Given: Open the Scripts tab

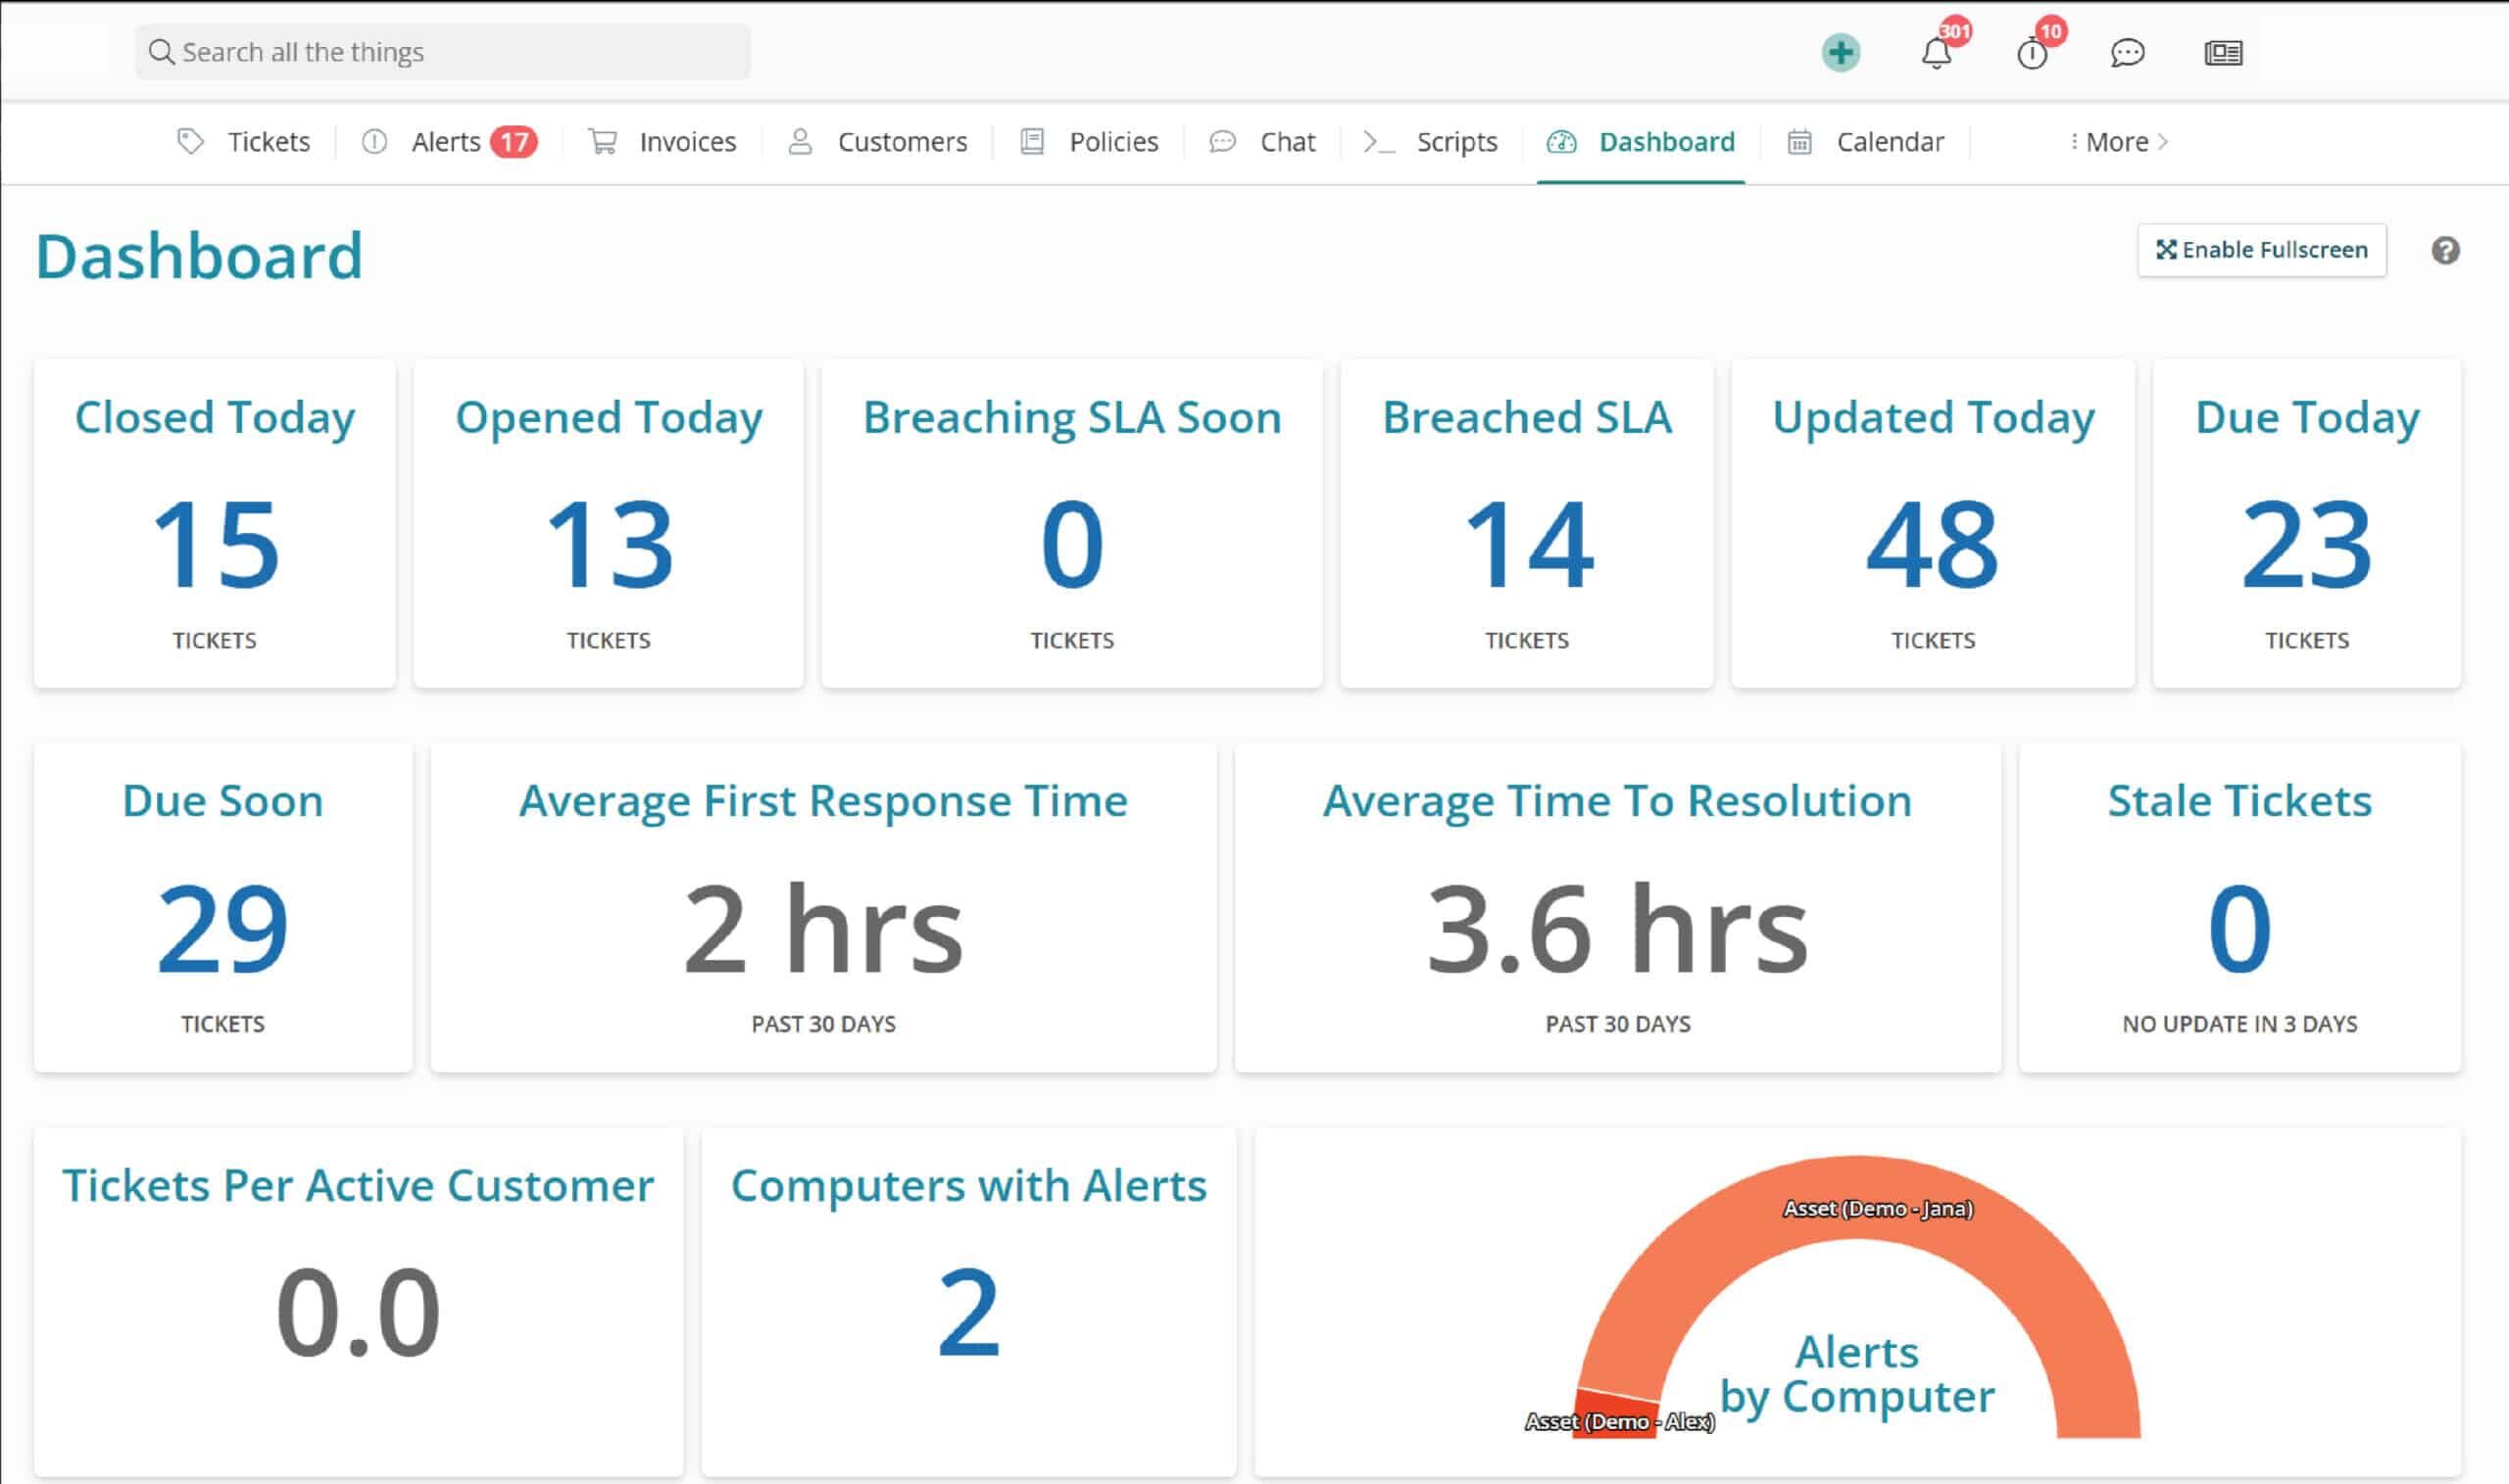Looking at the screenshot, I should pyautogui.click(x=1456, y=142).
